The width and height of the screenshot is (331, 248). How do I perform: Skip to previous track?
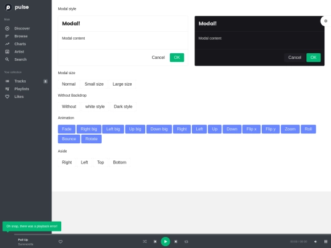click(155, 242)
